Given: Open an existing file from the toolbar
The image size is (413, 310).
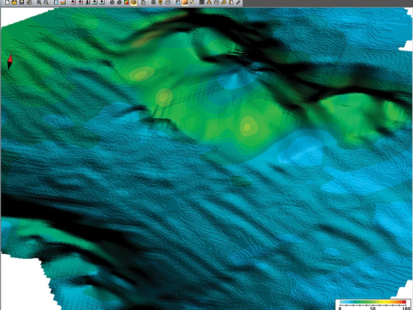Looking at the screenshot, I should click(x=14, y=4).
